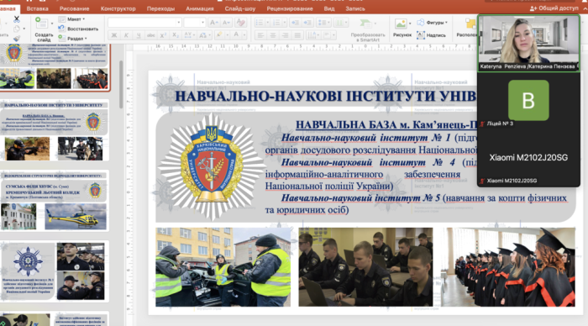Screen dimensions: 588x326
Task: Switch to the Переходы tab
Action: click(x=160, y=8)
